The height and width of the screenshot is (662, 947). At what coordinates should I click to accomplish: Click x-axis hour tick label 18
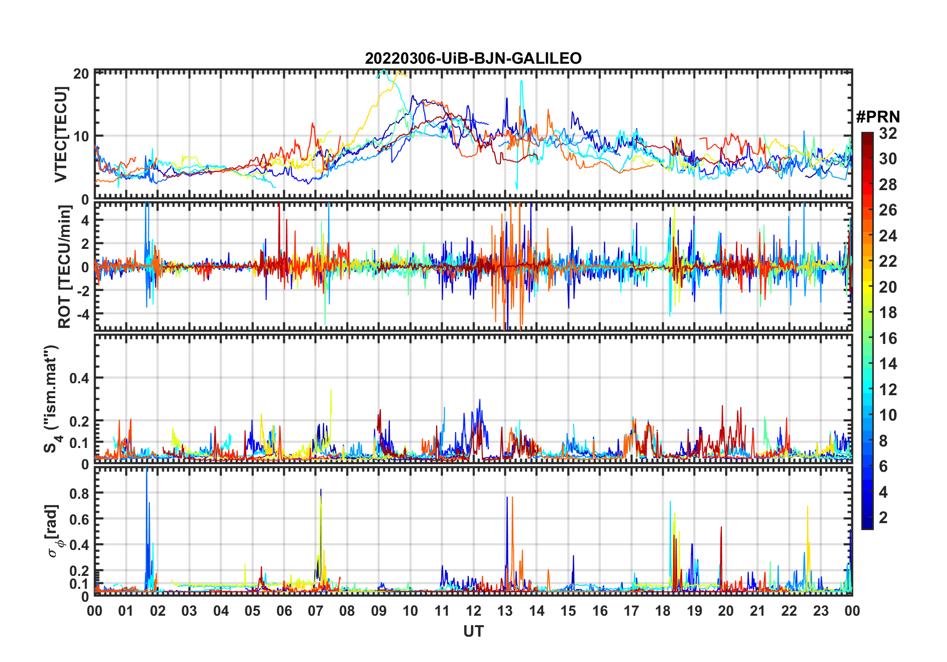pyautogui.click(x=663, y=611)
